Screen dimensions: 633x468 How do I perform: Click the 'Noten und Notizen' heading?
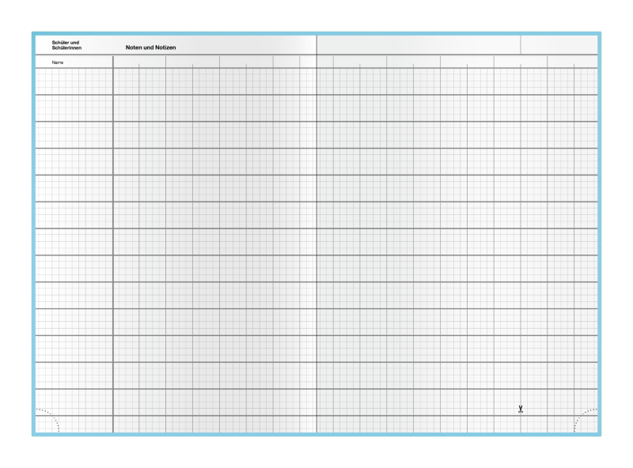point(150,47)
